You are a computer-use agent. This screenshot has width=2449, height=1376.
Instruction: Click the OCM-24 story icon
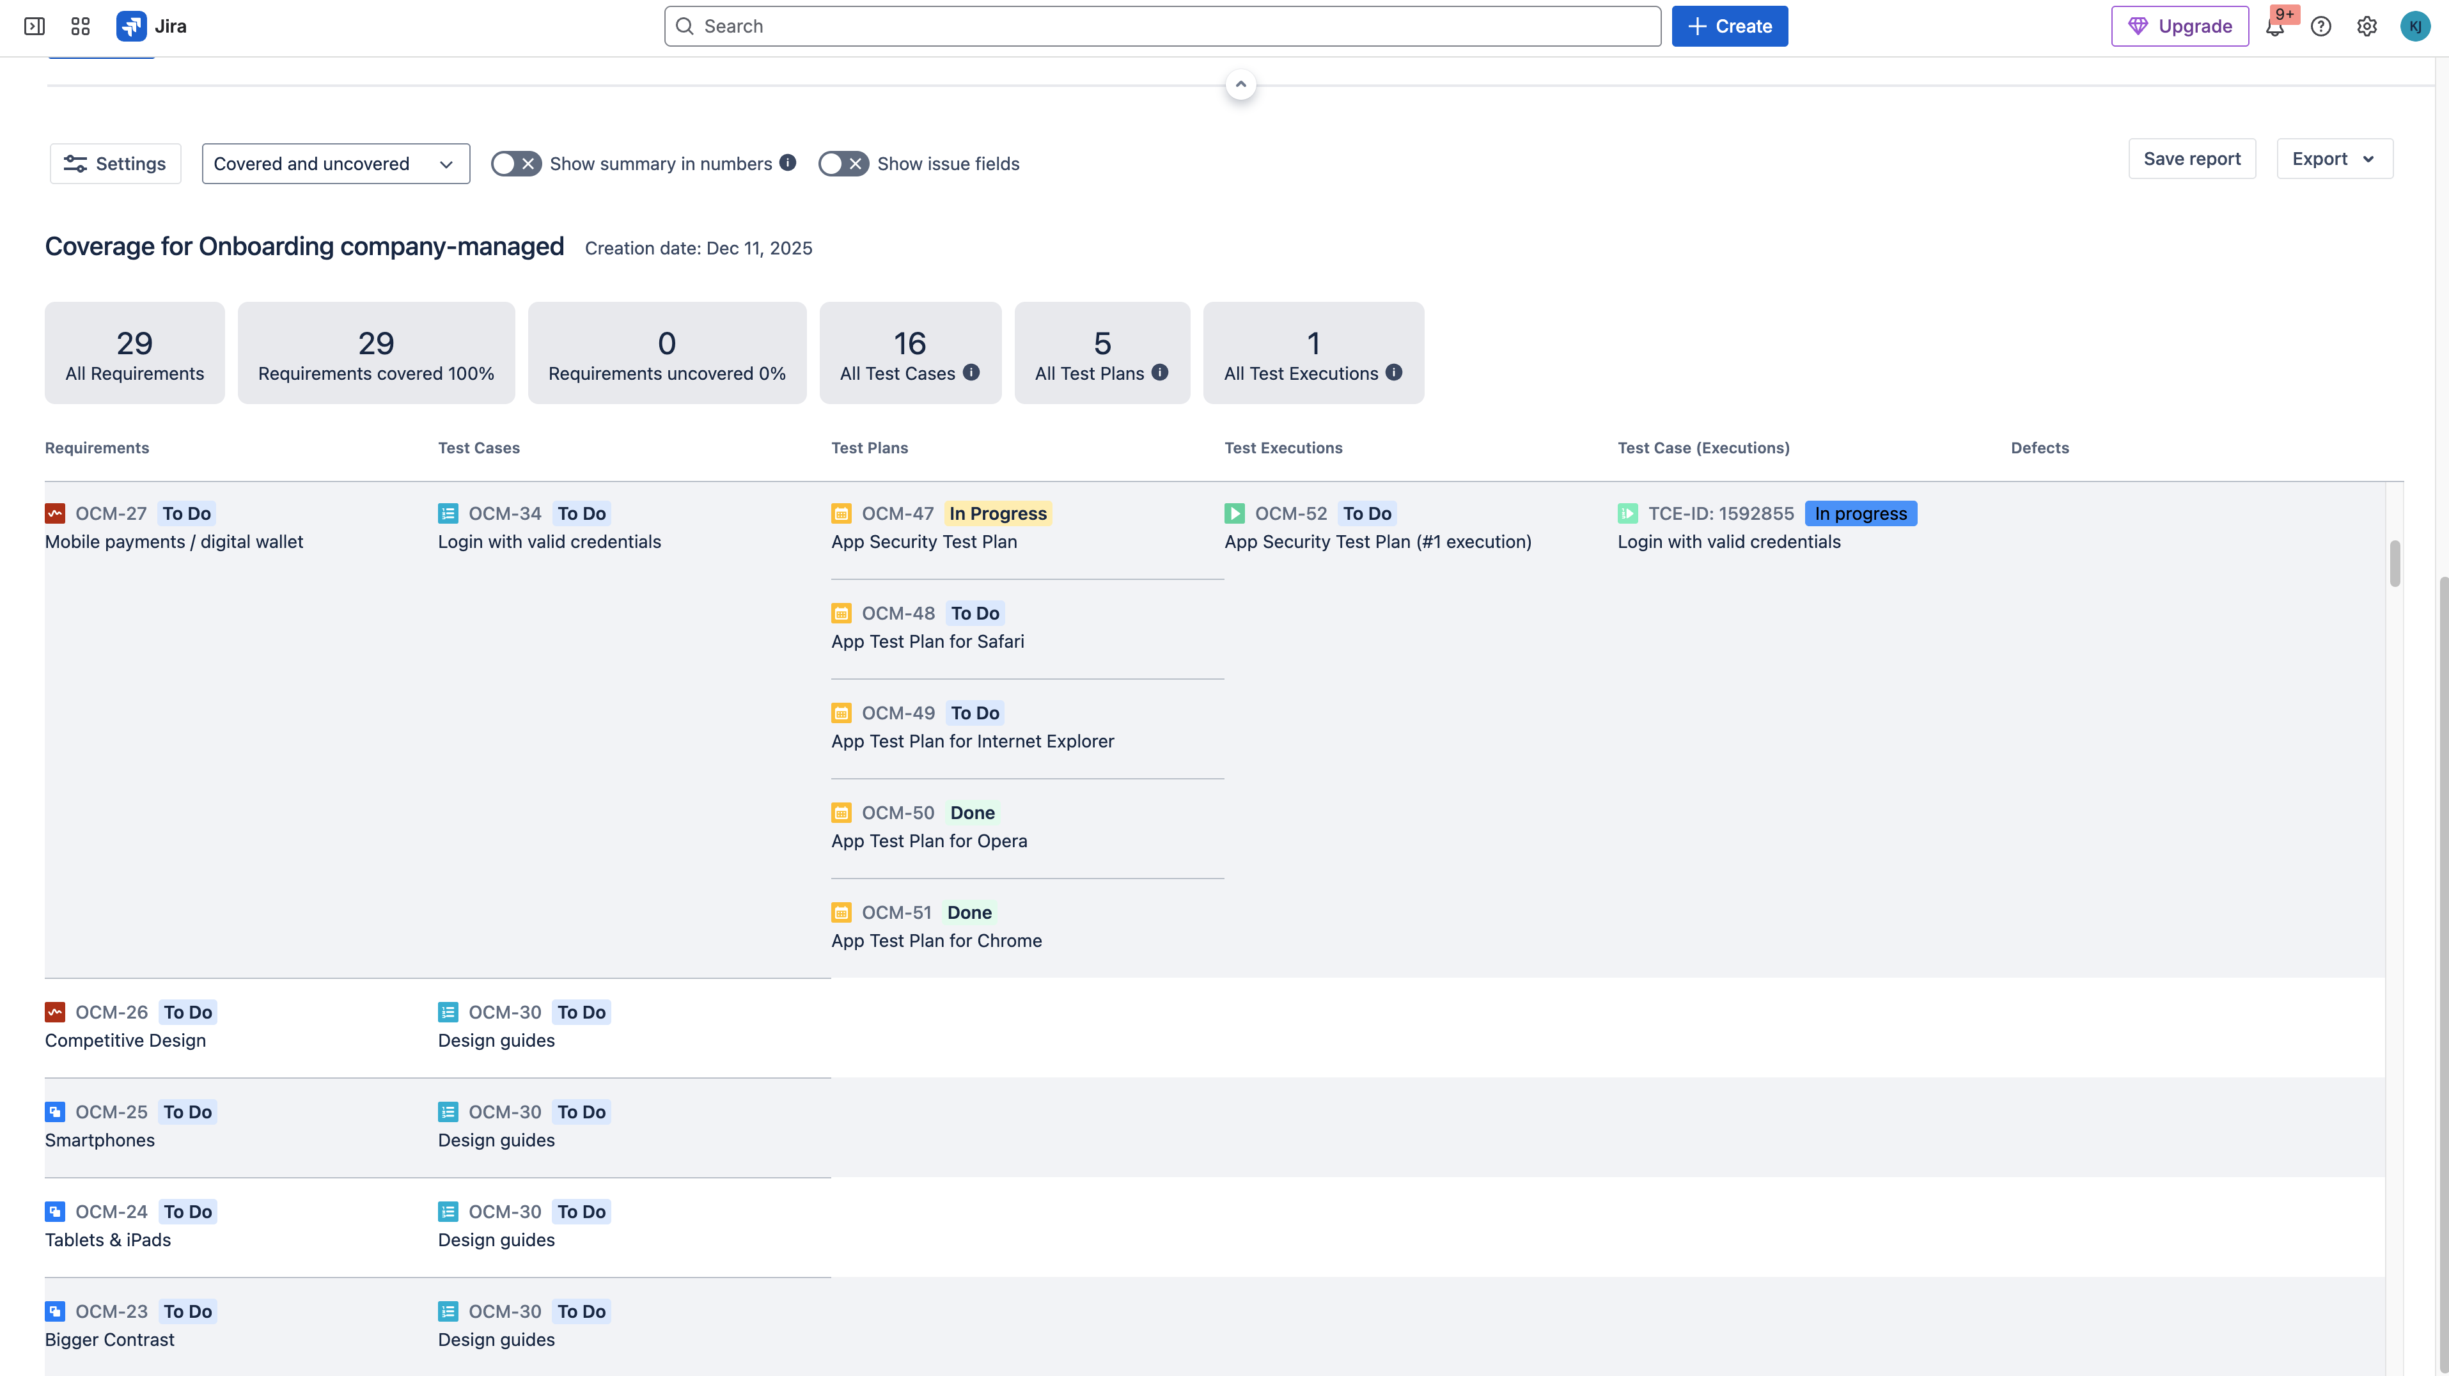55,1212
